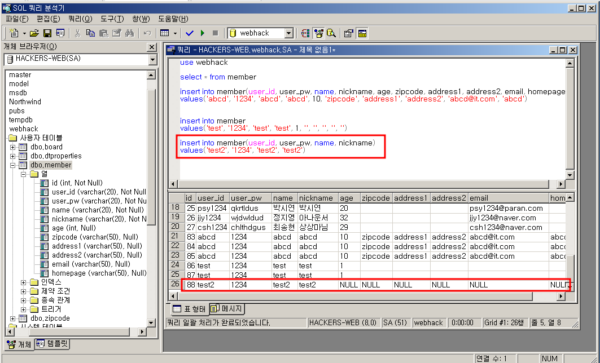
Task: Open the 쿼리(Q) menu
Action: [80, 19]
